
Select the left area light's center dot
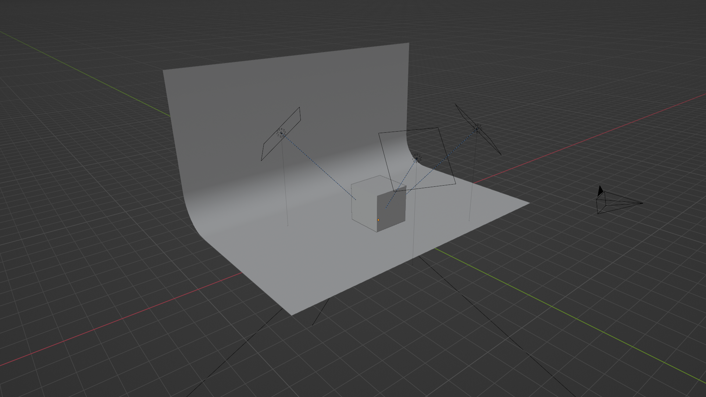point(281,133)
